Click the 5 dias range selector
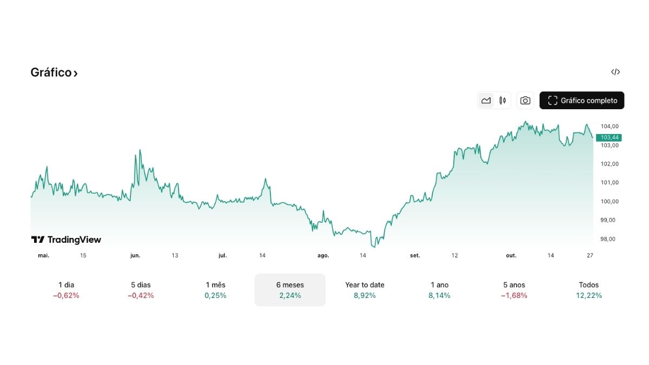This screenshot has height=365, width=649. tap(141, 290)
